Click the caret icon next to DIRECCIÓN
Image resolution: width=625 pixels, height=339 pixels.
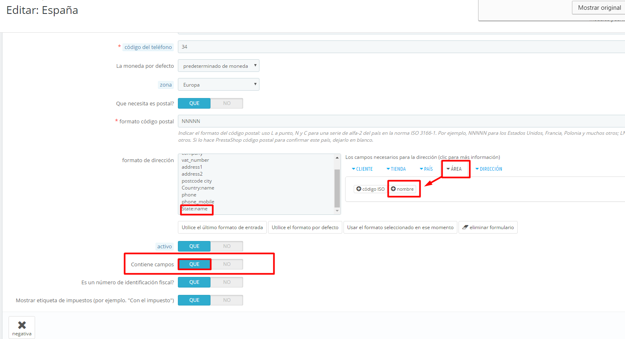(x=477, y=169)
